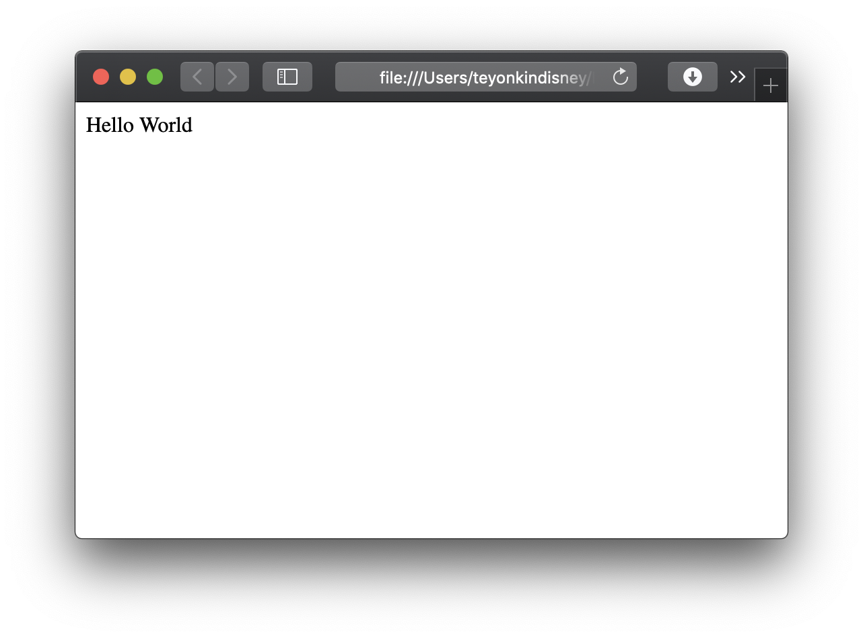863x638 pixels.
Task: Minimize the window with the yellow button
Action: tap(128, 77)
